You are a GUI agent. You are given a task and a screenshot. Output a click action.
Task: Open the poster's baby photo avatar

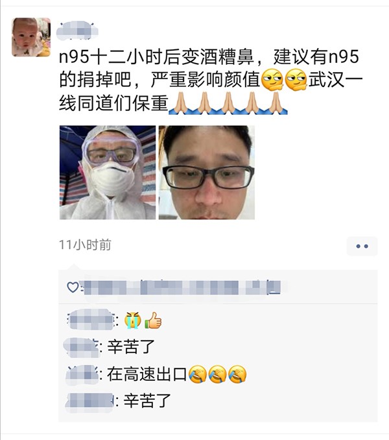31,37
